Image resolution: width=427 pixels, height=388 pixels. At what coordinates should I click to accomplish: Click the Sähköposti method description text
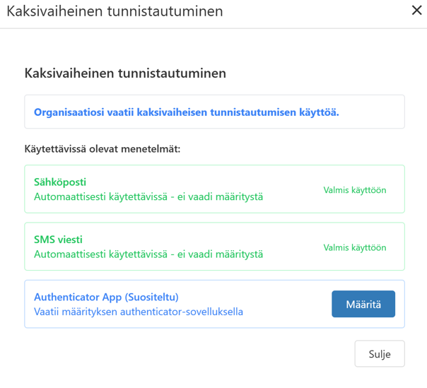pyautogui.click(x=148, y=196)
